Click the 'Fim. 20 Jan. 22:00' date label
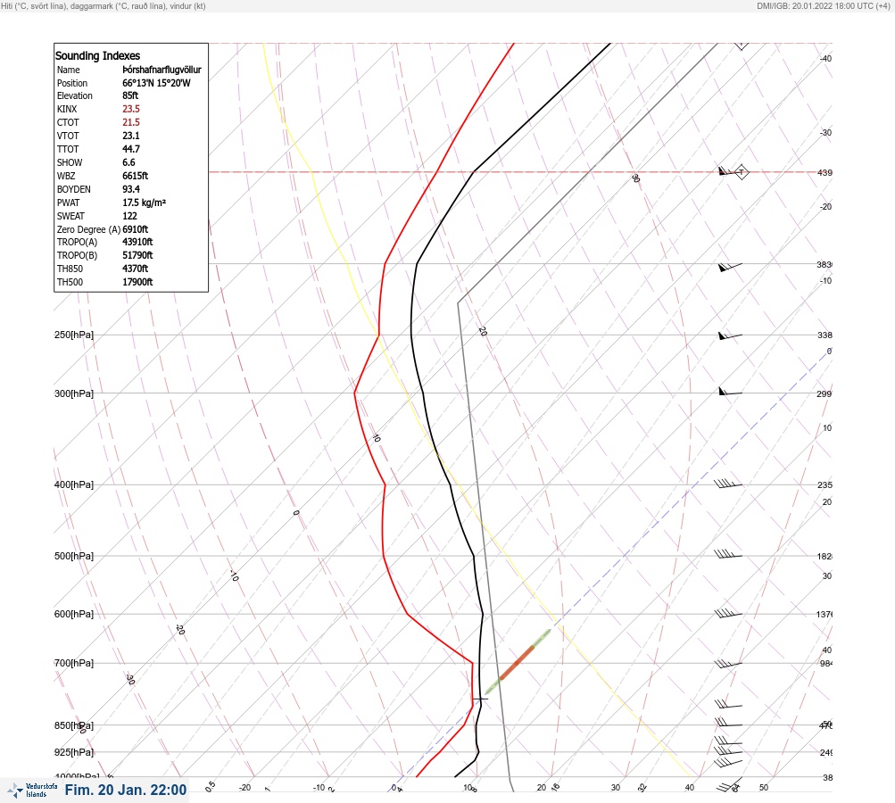The width and height of the screenshot is (895, 803). click(126, 790)
